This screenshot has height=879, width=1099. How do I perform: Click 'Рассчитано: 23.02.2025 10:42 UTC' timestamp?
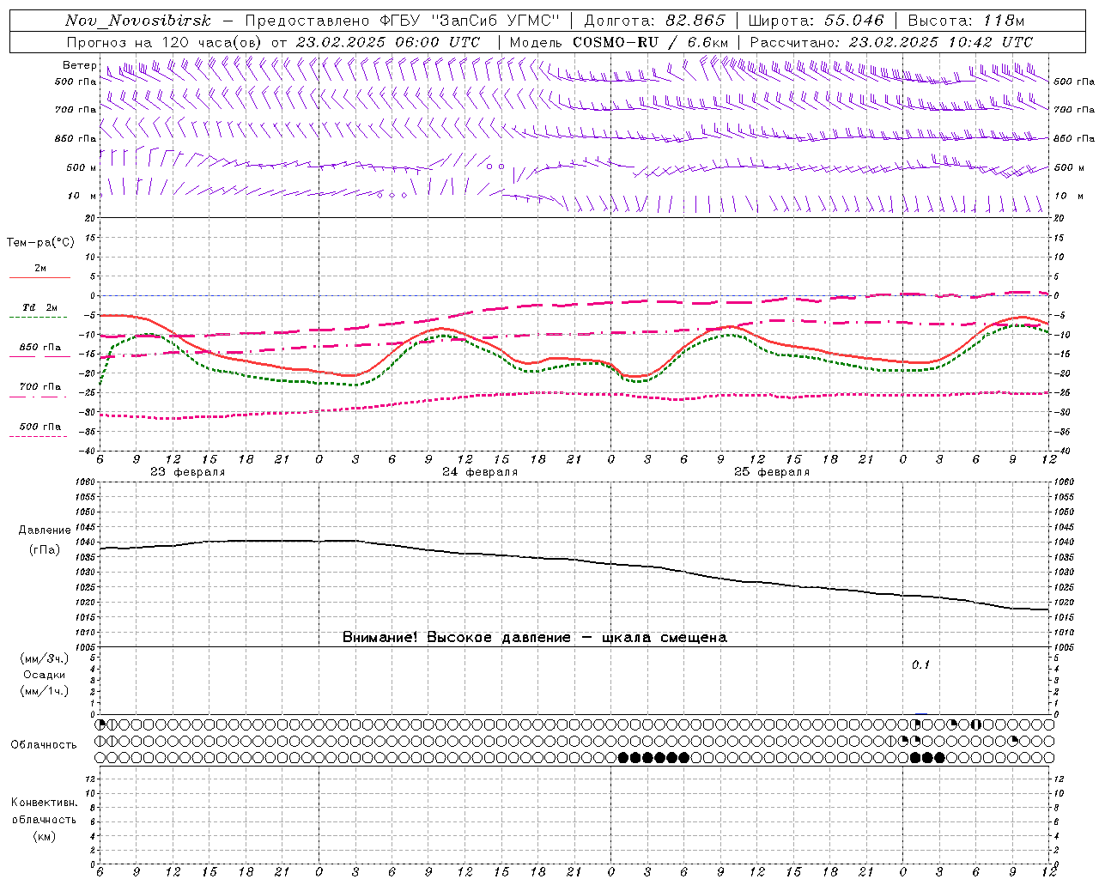pyautogui.click(x=891, y=42)
